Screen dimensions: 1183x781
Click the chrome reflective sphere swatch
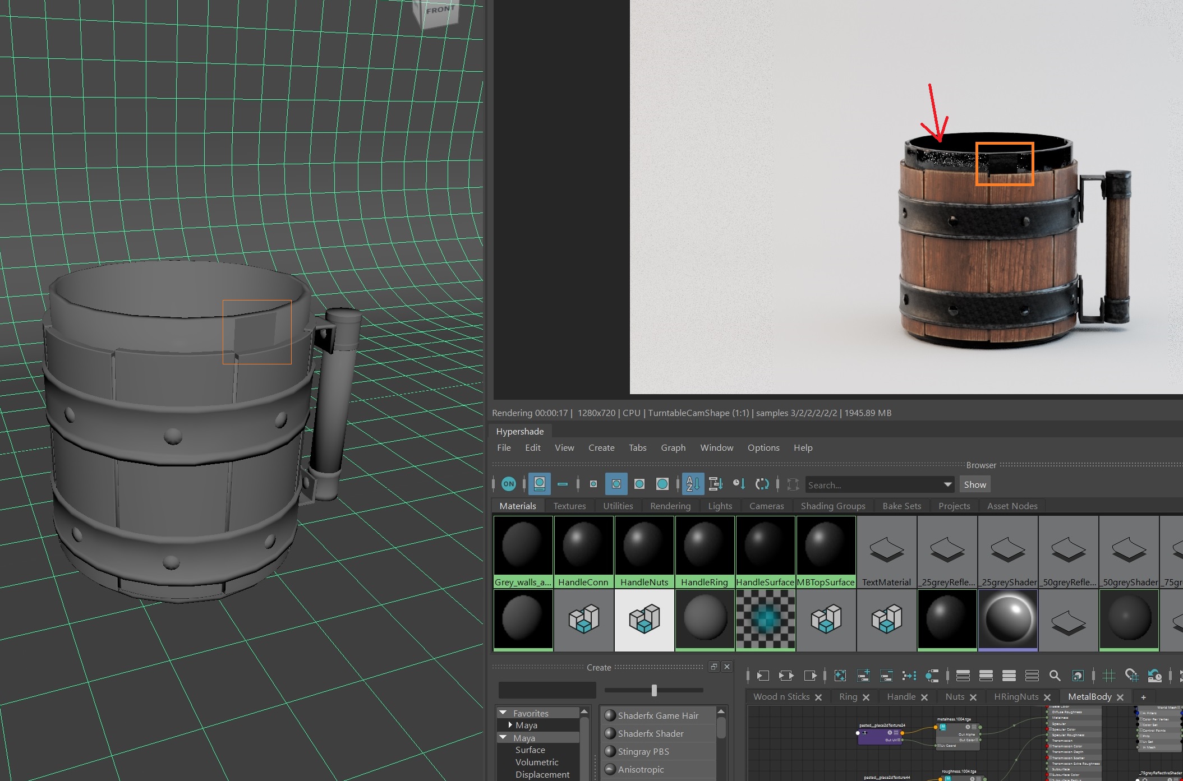(1007, 620)
